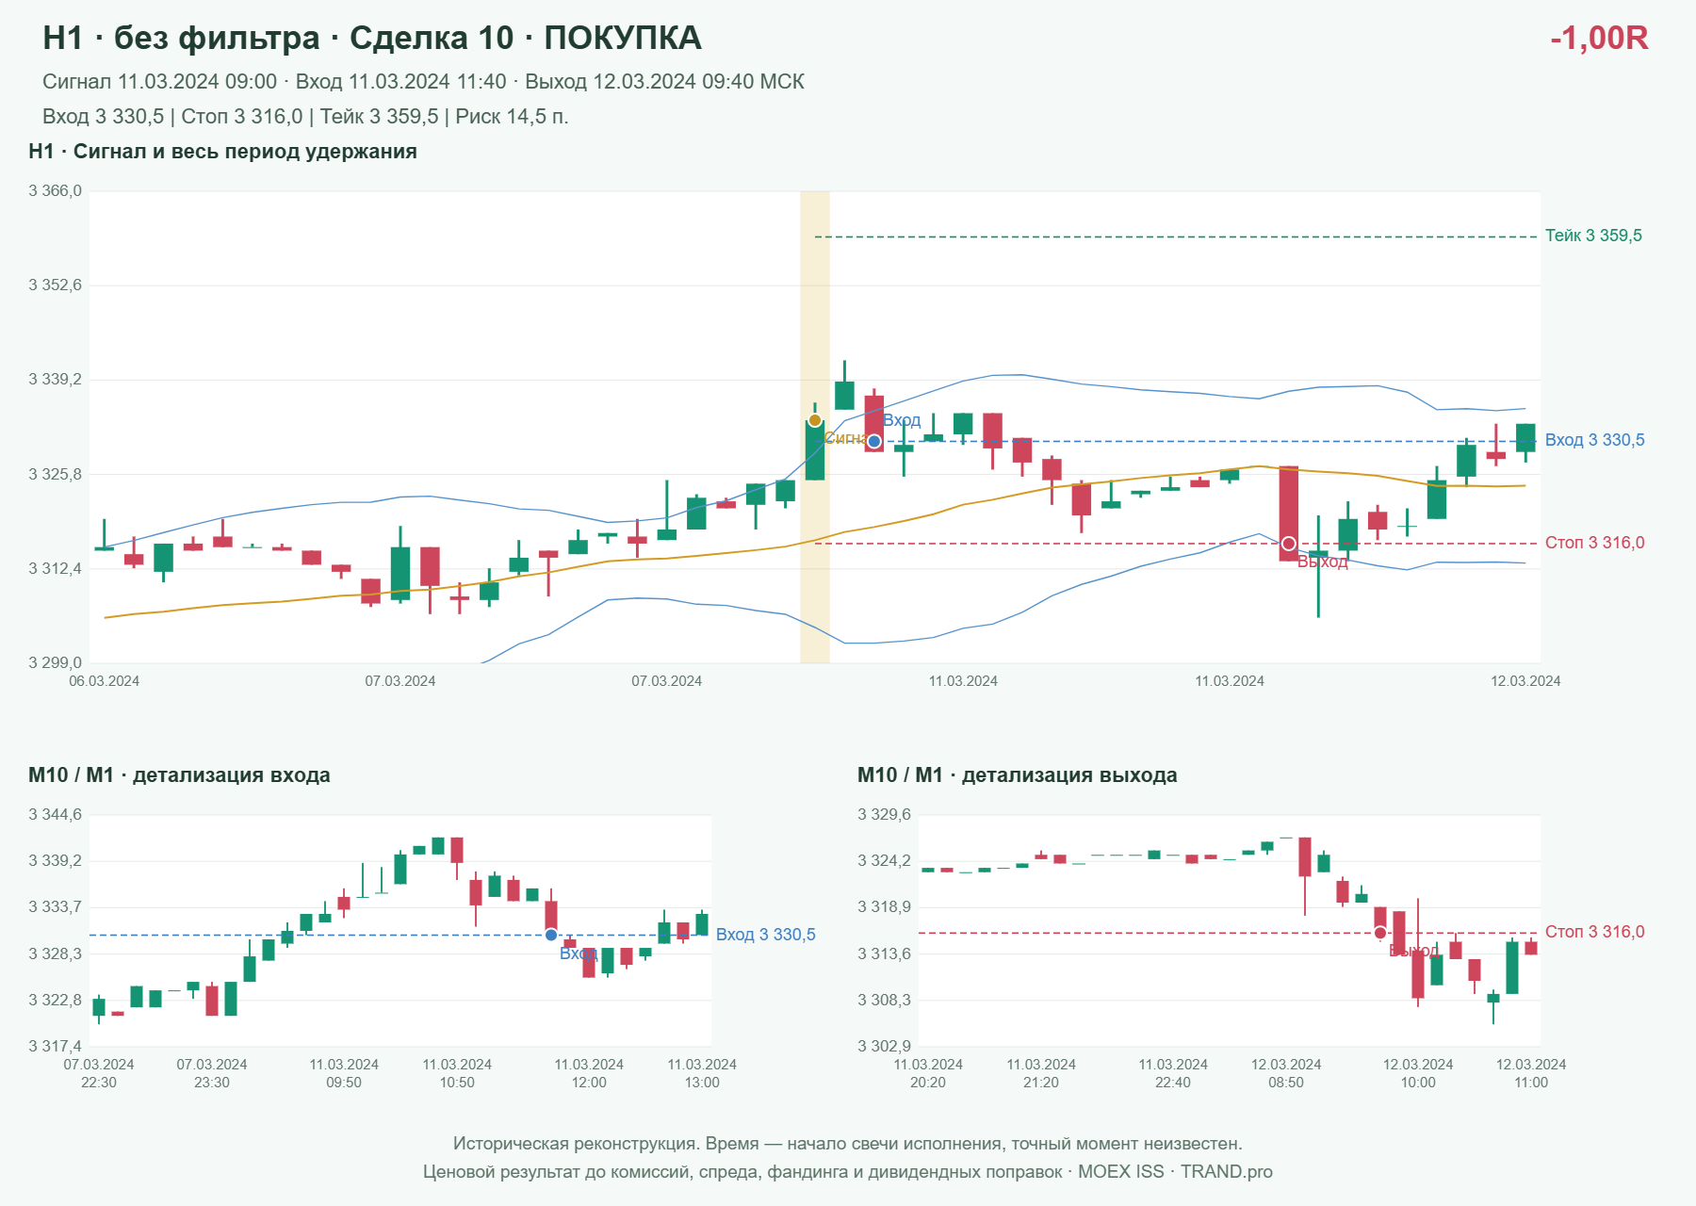The width and height of the screenshot is (1696, 1206).
Task: Click the blue entry dot in the entry detail chart
Action: click(x=551, y=935)
